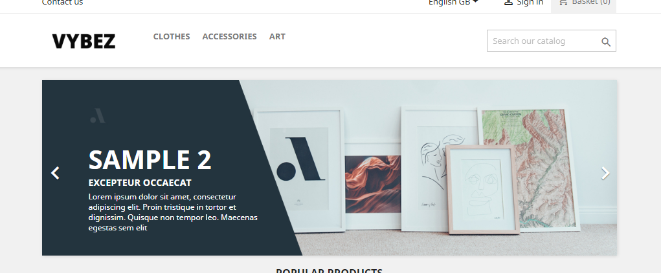This screenshot has width=661, height=273.
Task: Click the SAMPLE 2 slide heading
Action: pos(150,160)
